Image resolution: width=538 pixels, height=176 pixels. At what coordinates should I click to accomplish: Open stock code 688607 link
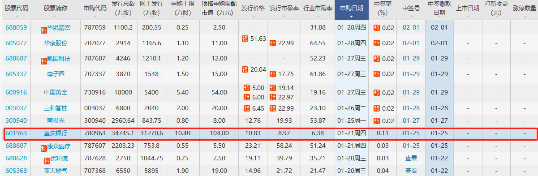[16, 146]
